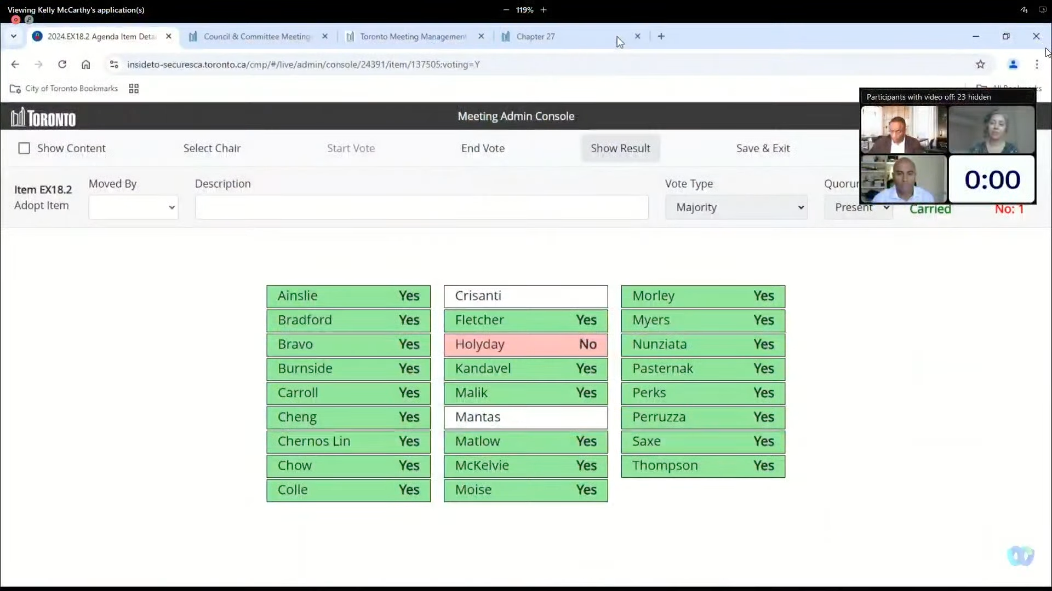Open the Moved By dropdown

pos(133,207)
